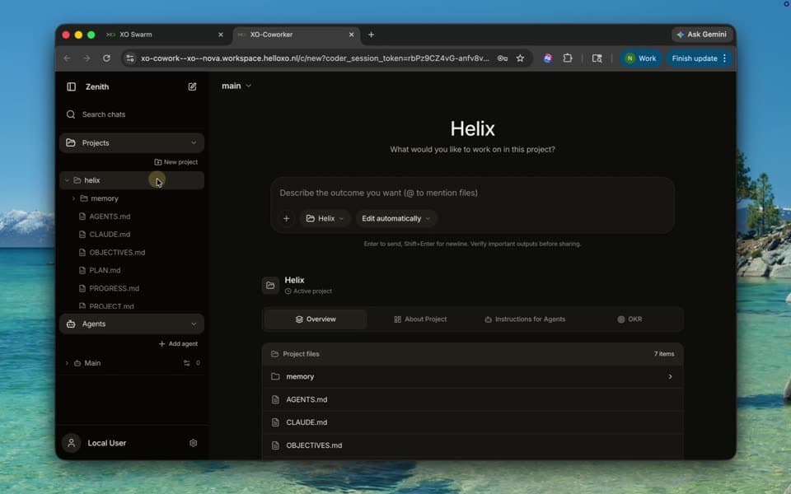
Task: Expand the memory folder row chevron
Action: tap(670, 377)
